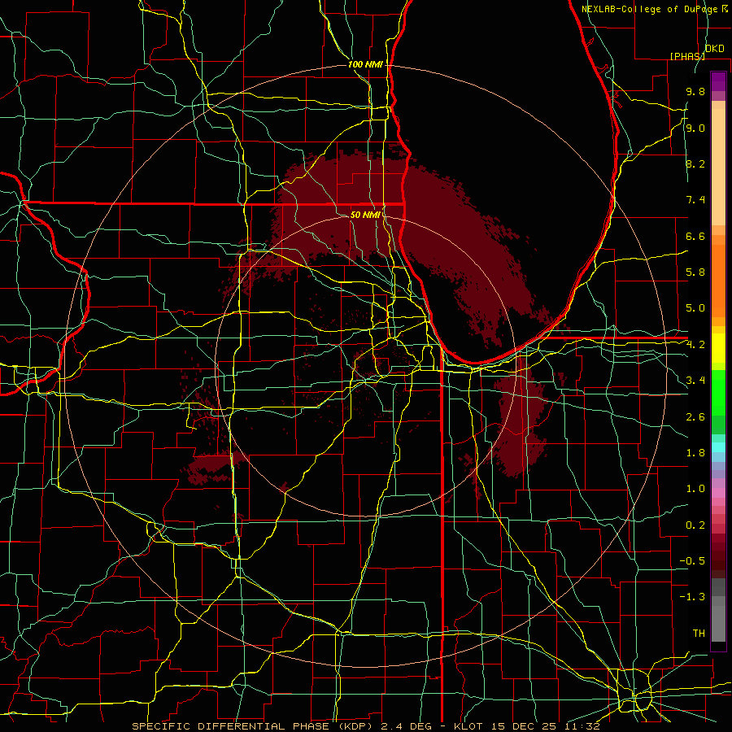This screenshot has width=732, height=732.
Task: Select the 5.0 scale value
Action: coord(695,308)
